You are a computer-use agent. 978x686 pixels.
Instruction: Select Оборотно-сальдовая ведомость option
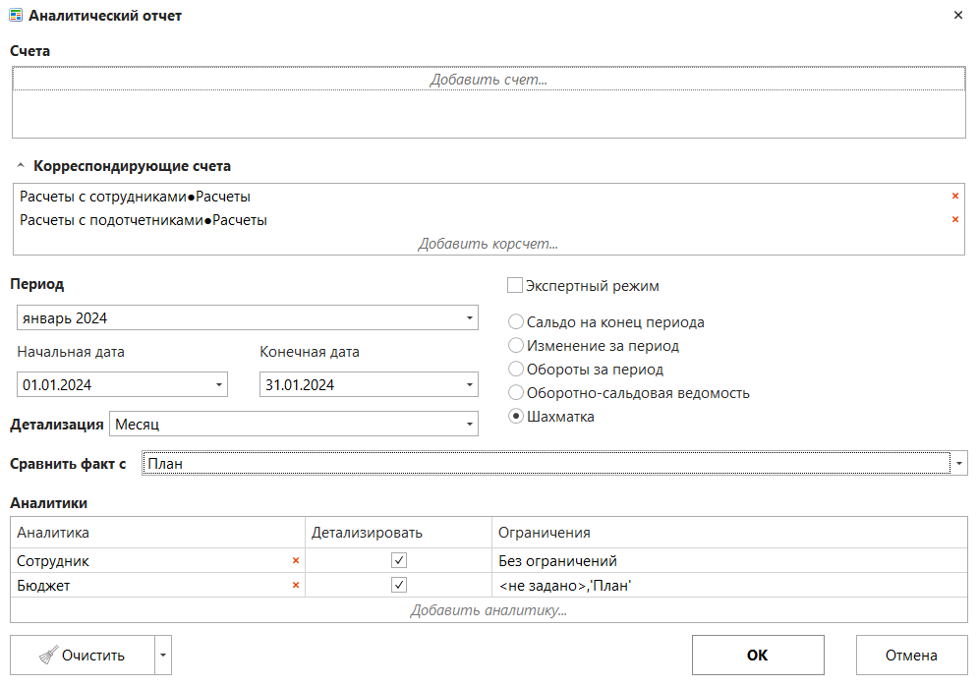(515, 393)
